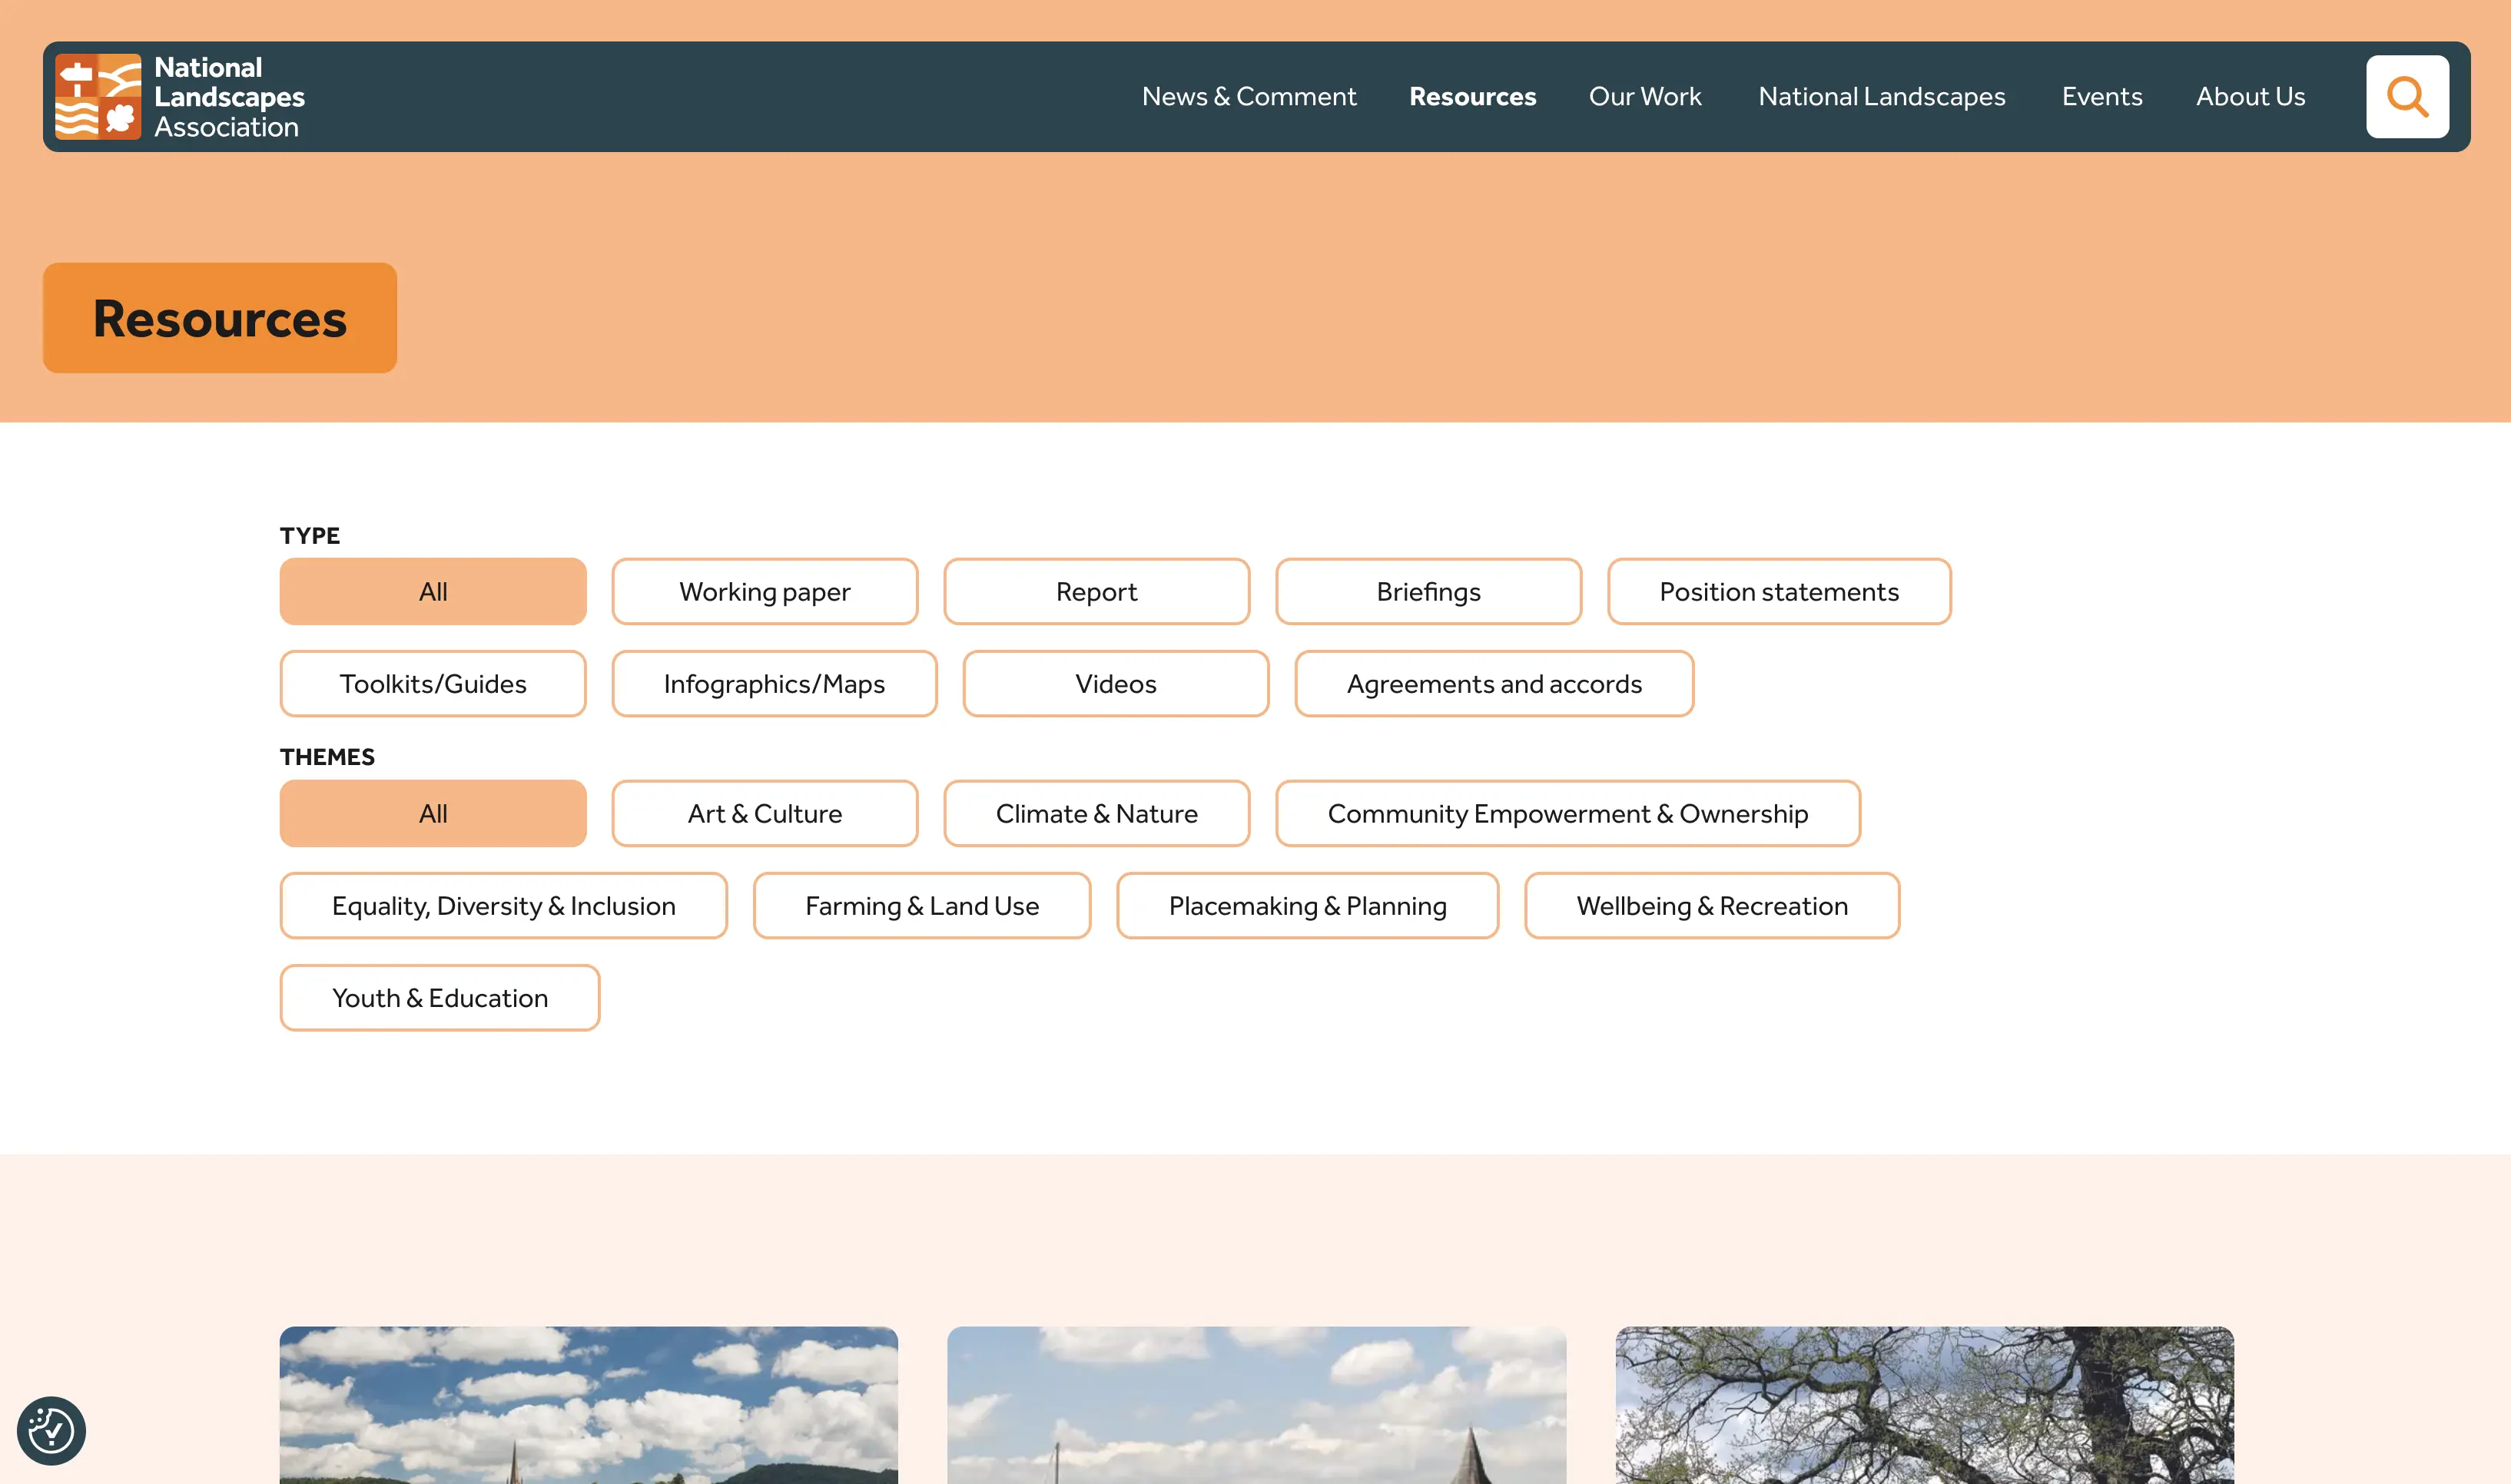The width and height of the screenshot is (2511, 1484).
Task: Toggle the Working paper type filter
Action: click(764, 592)
